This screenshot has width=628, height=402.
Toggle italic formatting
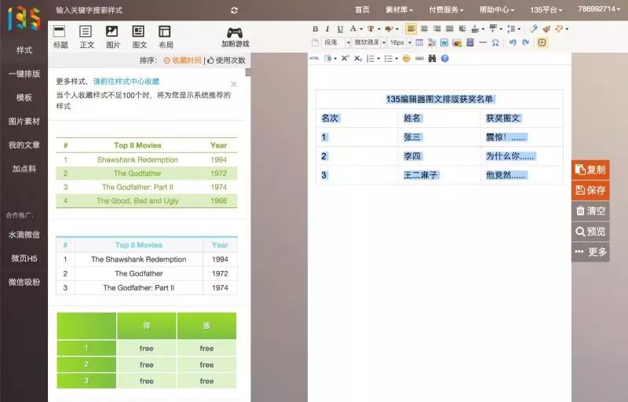[327, 29]
